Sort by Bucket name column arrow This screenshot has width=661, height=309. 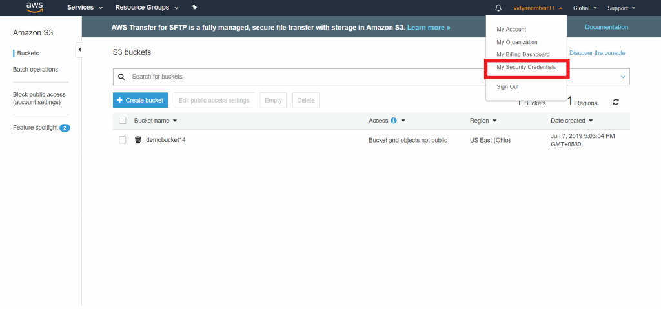[175, 121]
